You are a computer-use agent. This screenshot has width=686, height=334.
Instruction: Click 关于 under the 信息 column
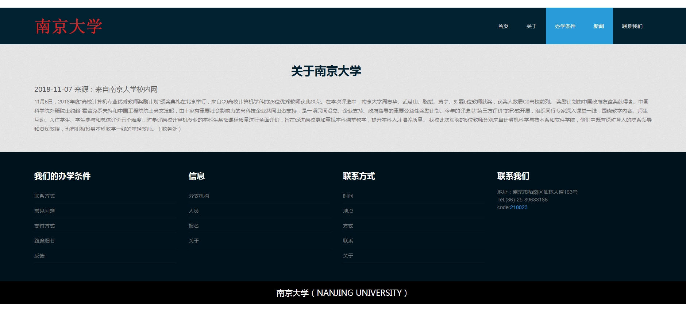point(194,241)
